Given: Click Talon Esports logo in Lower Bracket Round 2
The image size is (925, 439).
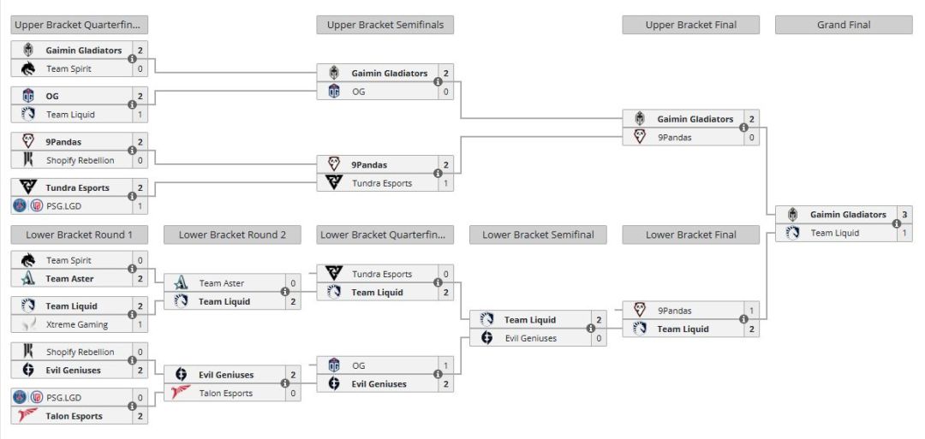Looking at the screenshot, I should tap(181, 393).
